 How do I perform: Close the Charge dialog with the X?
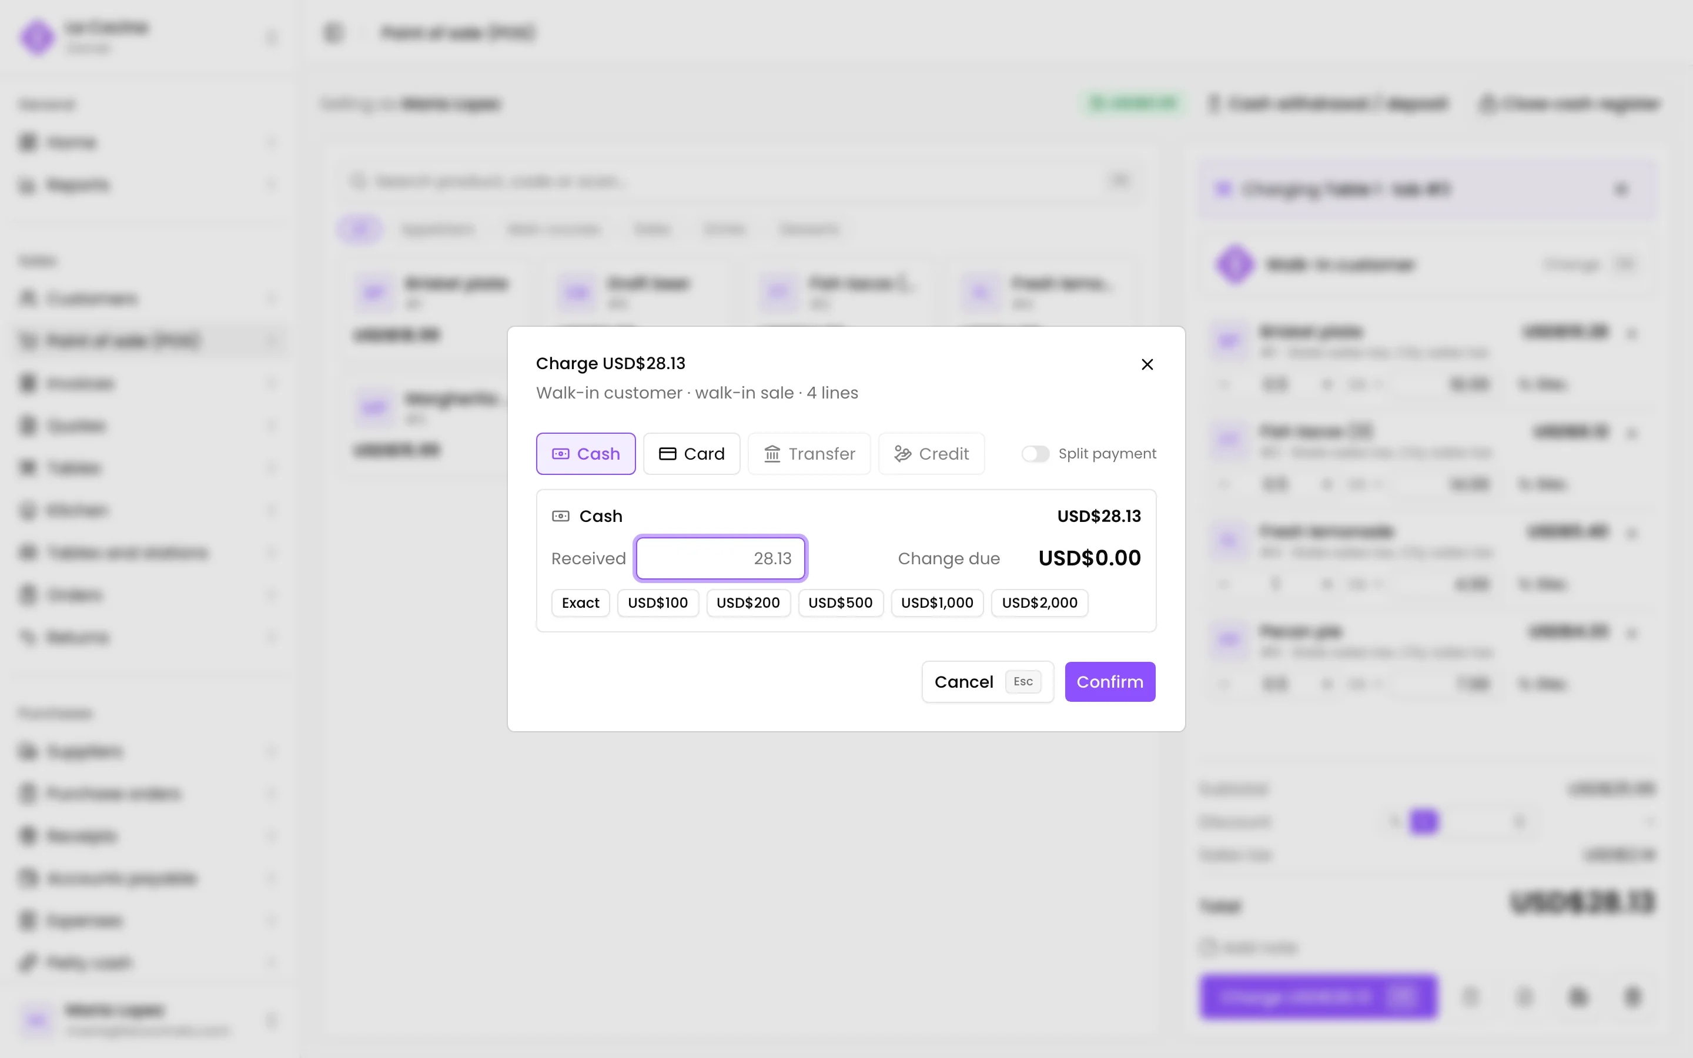coord(1147,364)
